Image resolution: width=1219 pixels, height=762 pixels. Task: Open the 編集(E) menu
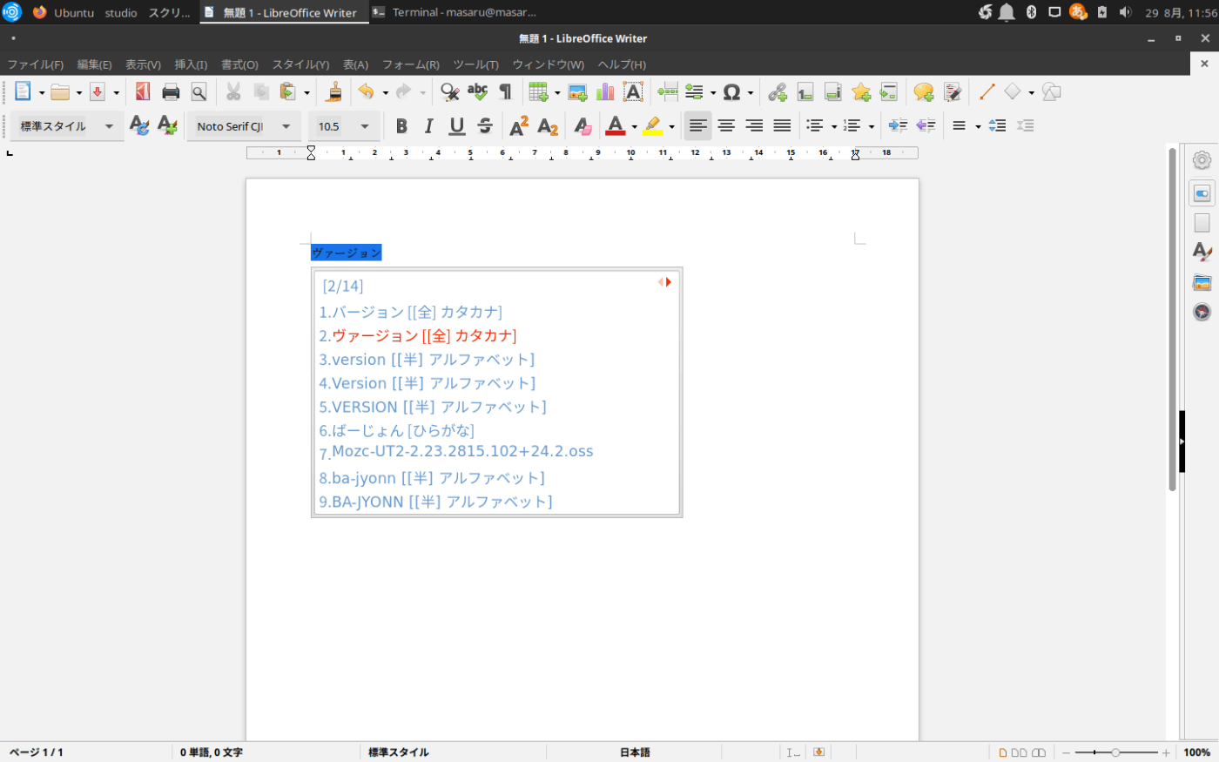pos(94,64)
